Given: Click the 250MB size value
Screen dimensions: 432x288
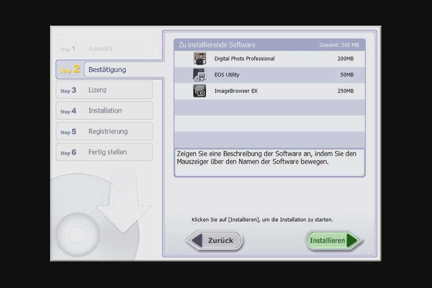Looking at the screenshot, I should click(346, 91).
